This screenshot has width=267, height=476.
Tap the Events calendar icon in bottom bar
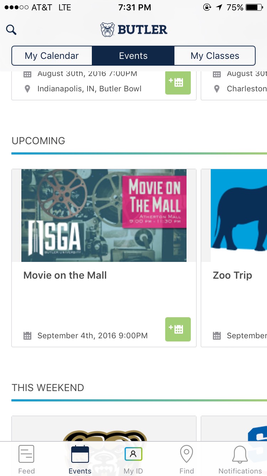click(80, 455)
